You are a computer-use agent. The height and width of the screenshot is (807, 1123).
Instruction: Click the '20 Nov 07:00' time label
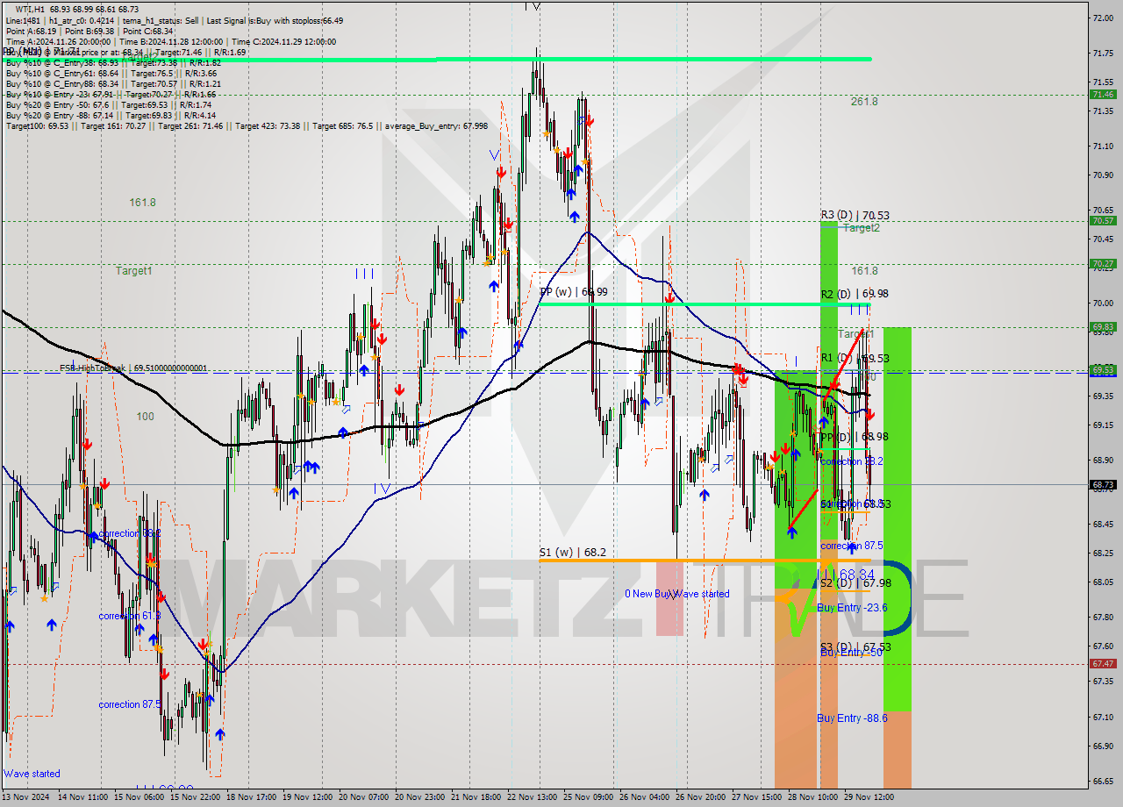pos(364,798)
